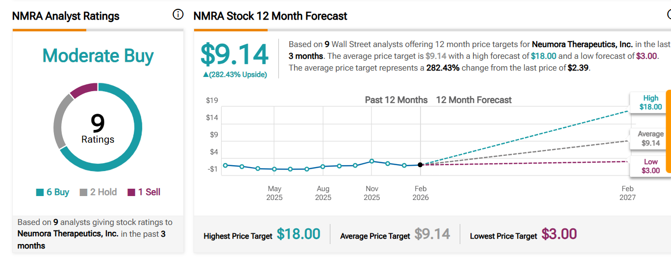Select the 12 Month Forecast chart label
The image size is (671, 273).
473,100
